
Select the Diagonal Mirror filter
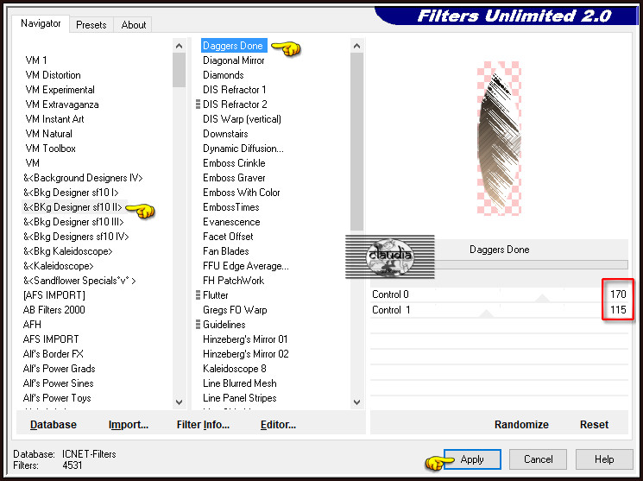click(233, 60)
